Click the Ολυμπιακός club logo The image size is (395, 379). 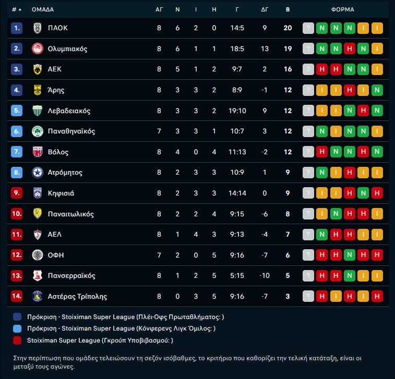click(x=37, y=48)
